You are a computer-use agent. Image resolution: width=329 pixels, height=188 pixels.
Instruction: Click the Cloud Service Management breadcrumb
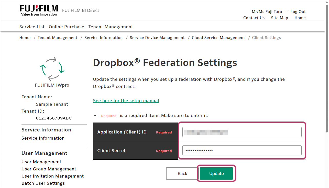[218, 38]
